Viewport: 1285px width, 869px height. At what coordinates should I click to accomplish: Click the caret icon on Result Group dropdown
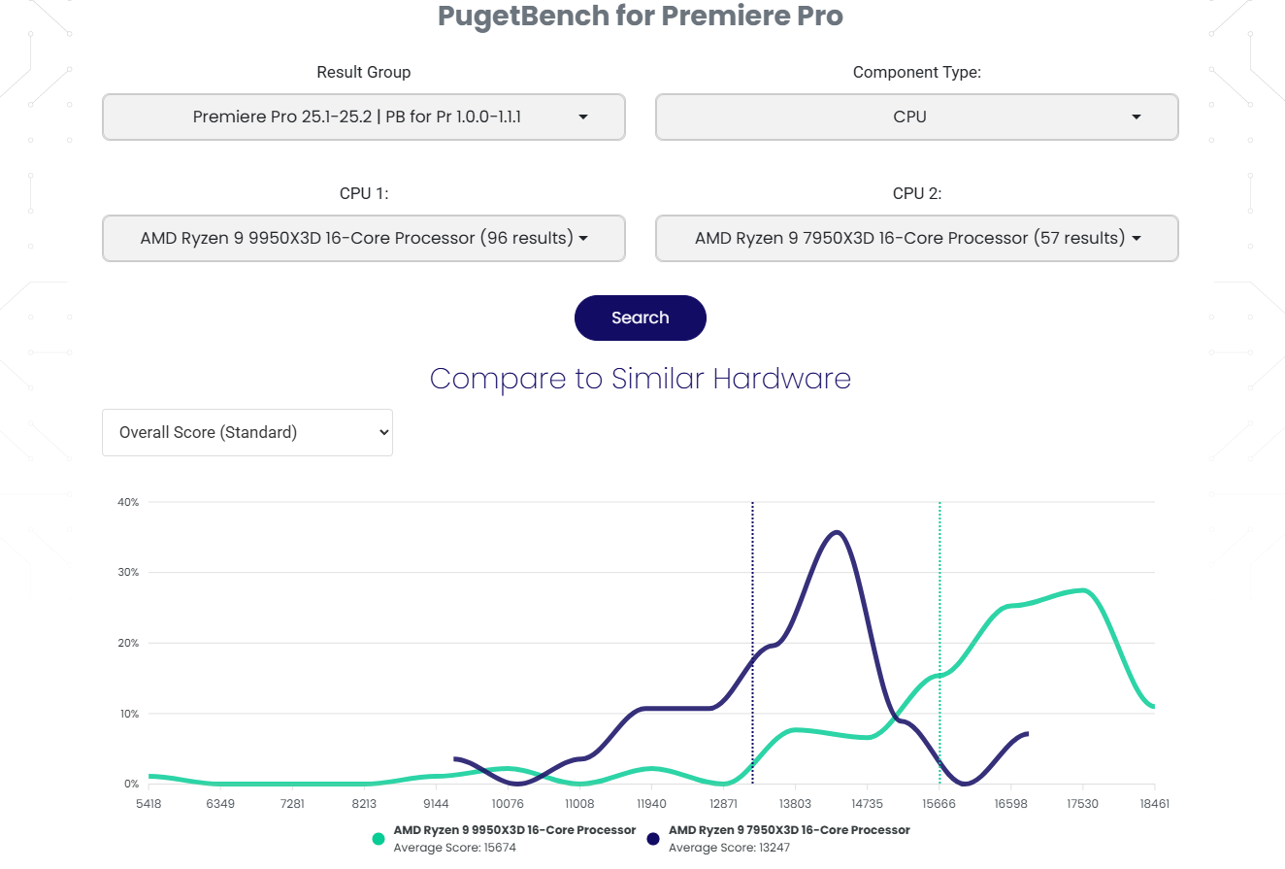coord(583,117)
